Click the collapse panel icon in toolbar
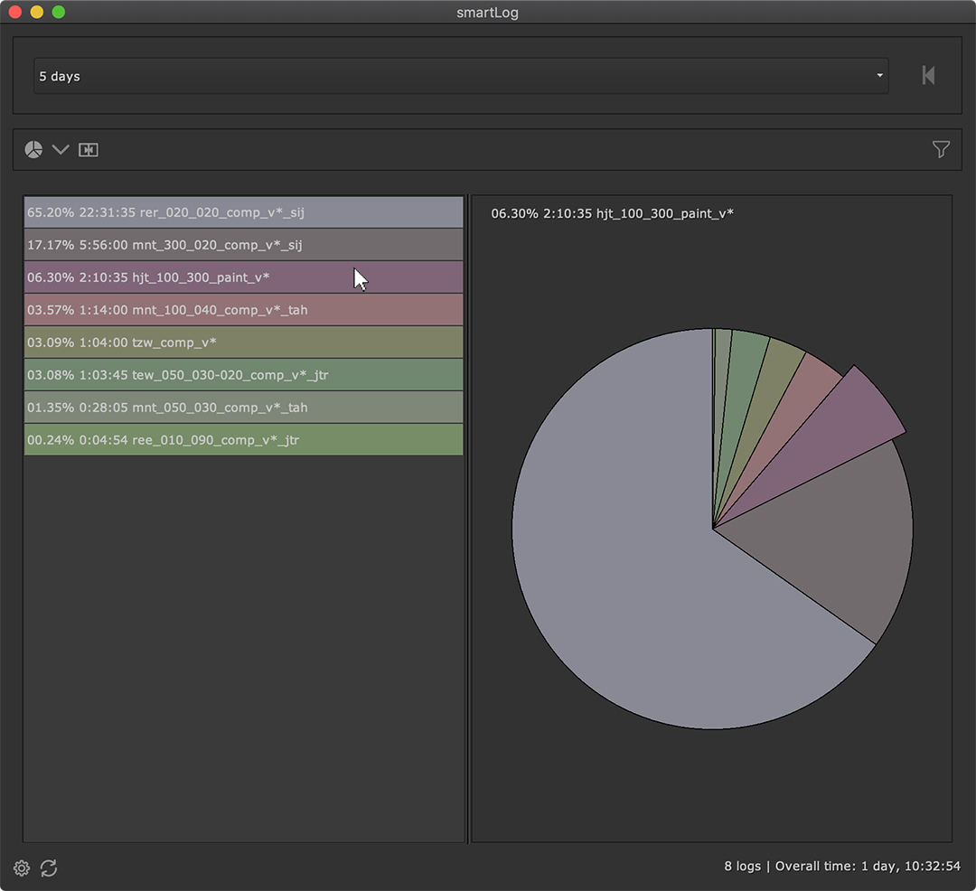 click(88, 150)
